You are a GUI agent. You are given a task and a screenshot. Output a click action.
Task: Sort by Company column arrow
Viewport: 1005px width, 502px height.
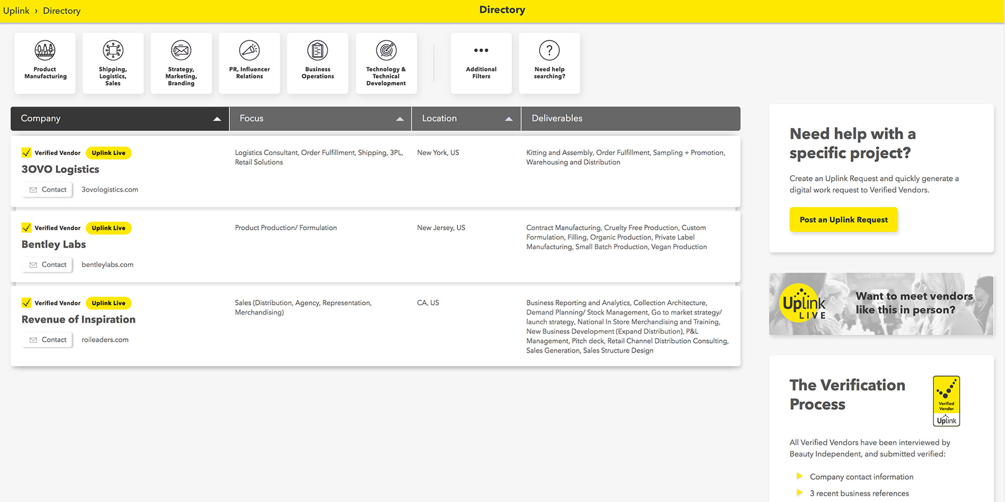pos(217,119)
